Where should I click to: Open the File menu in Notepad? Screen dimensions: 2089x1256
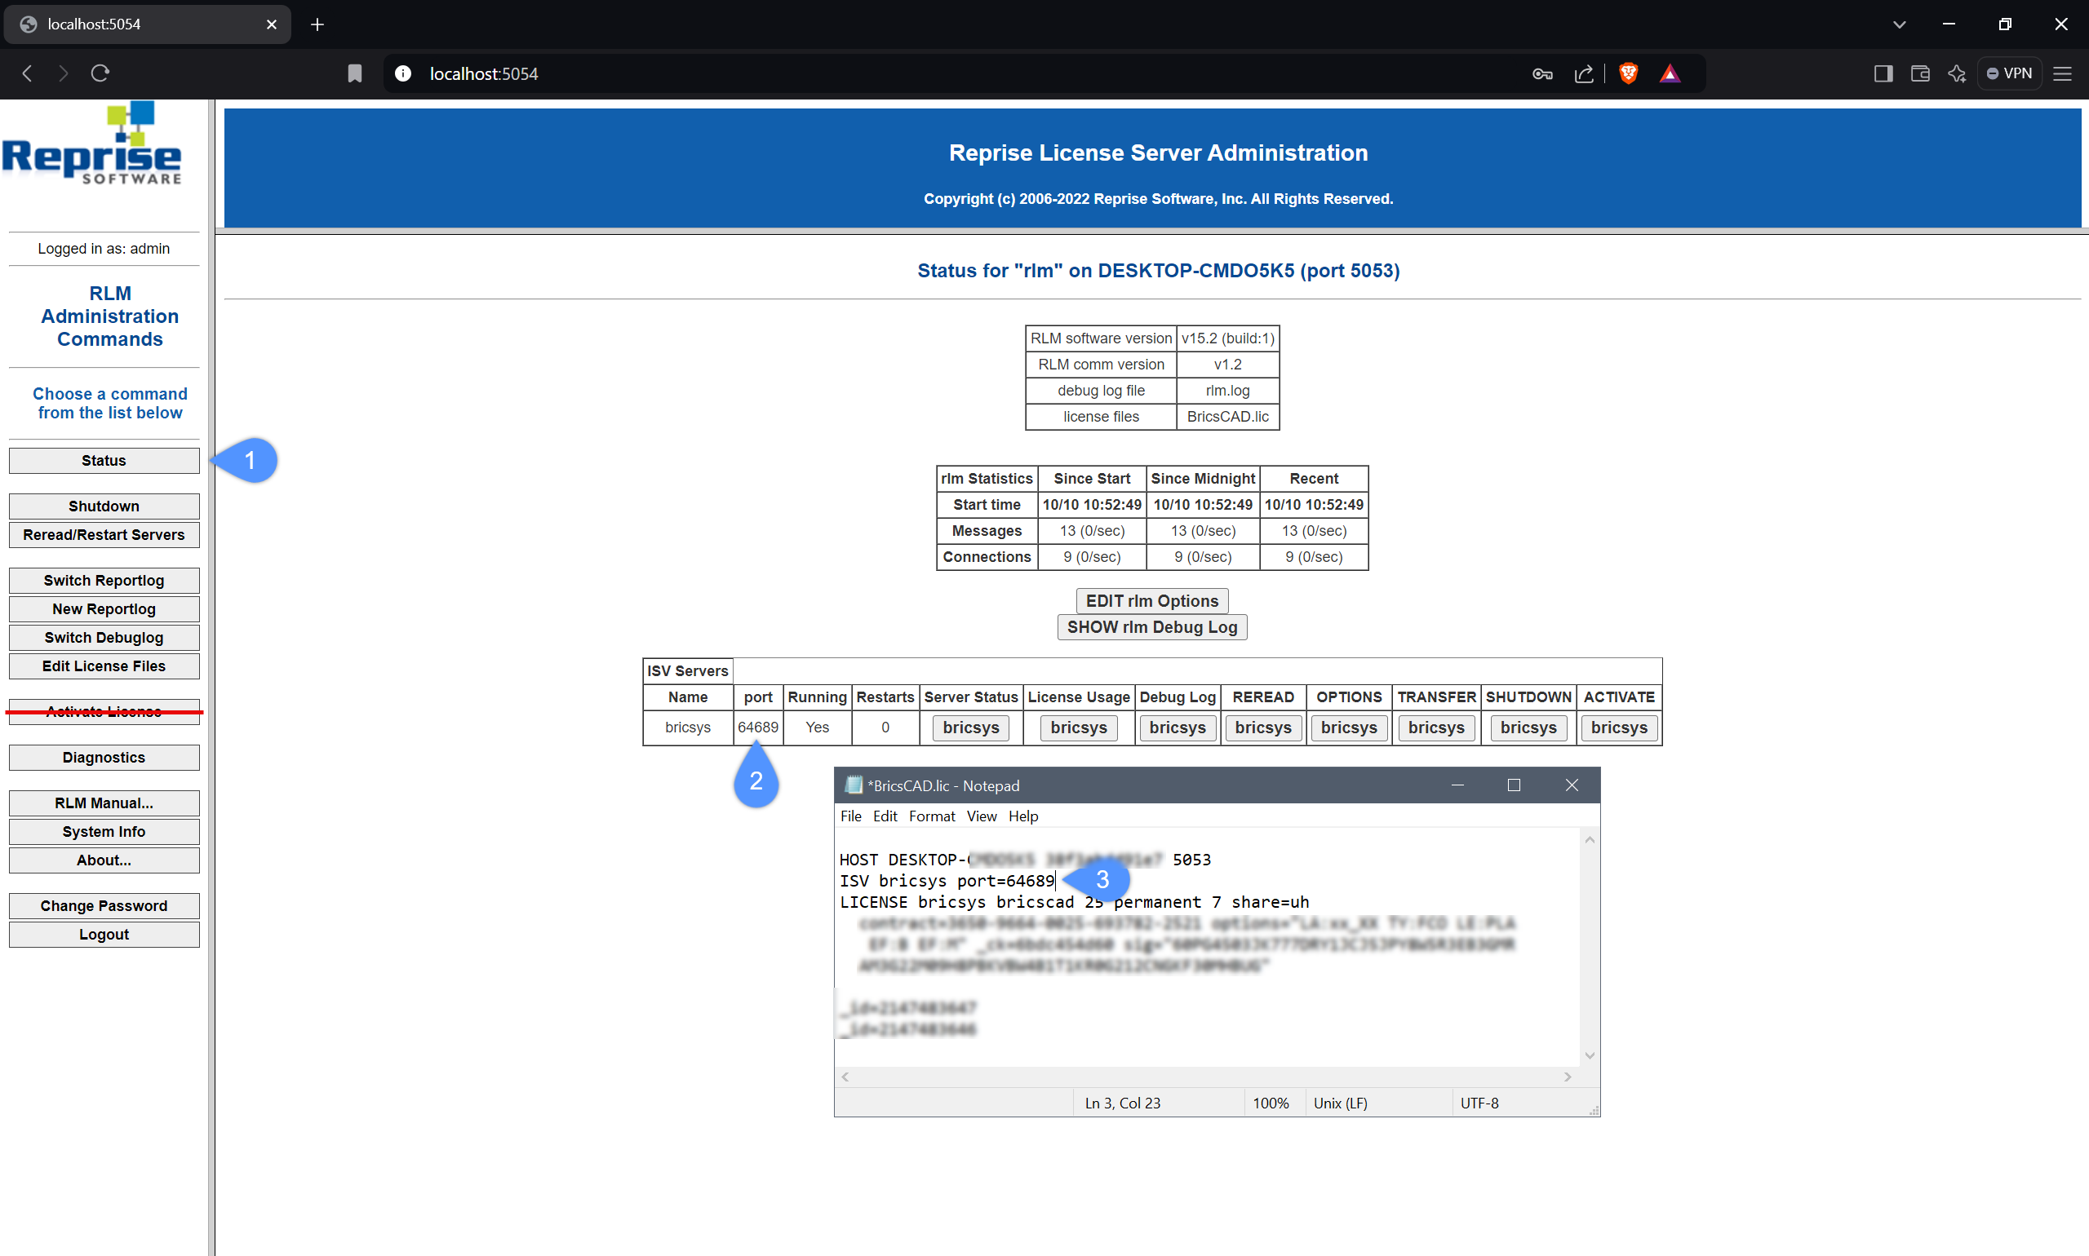point(850,816)
